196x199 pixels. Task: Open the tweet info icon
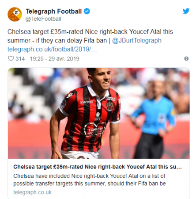tap(186, 59)
